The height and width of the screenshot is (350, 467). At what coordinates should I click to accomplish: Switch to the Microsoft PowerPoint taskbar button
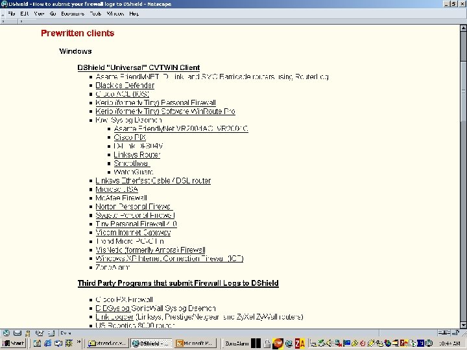pyautogui.click(x=196, y=343)
